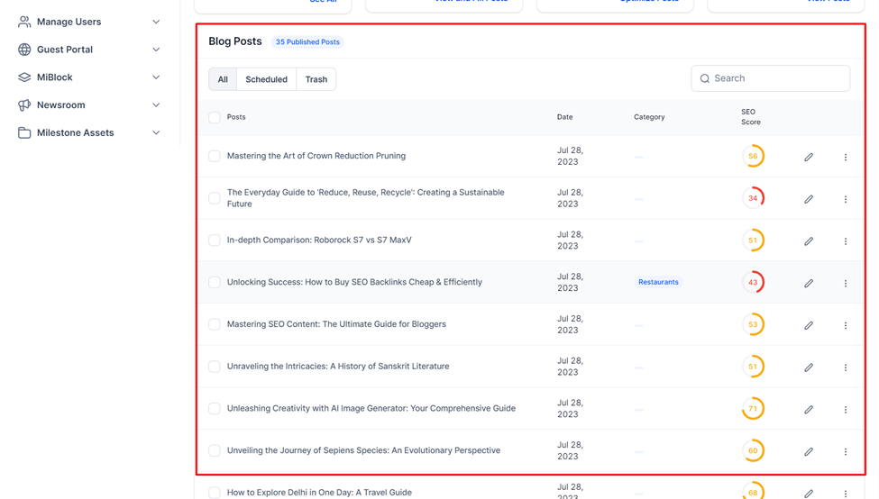Click the Newsroom megaphone icon

tap(24, 104)
